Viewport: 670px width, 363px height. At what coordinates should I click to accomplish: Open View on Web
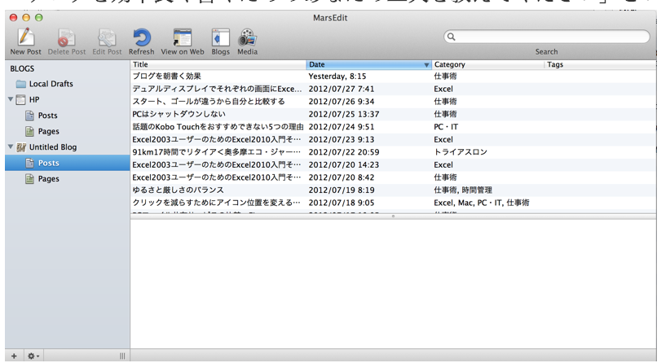coord(183,42)
